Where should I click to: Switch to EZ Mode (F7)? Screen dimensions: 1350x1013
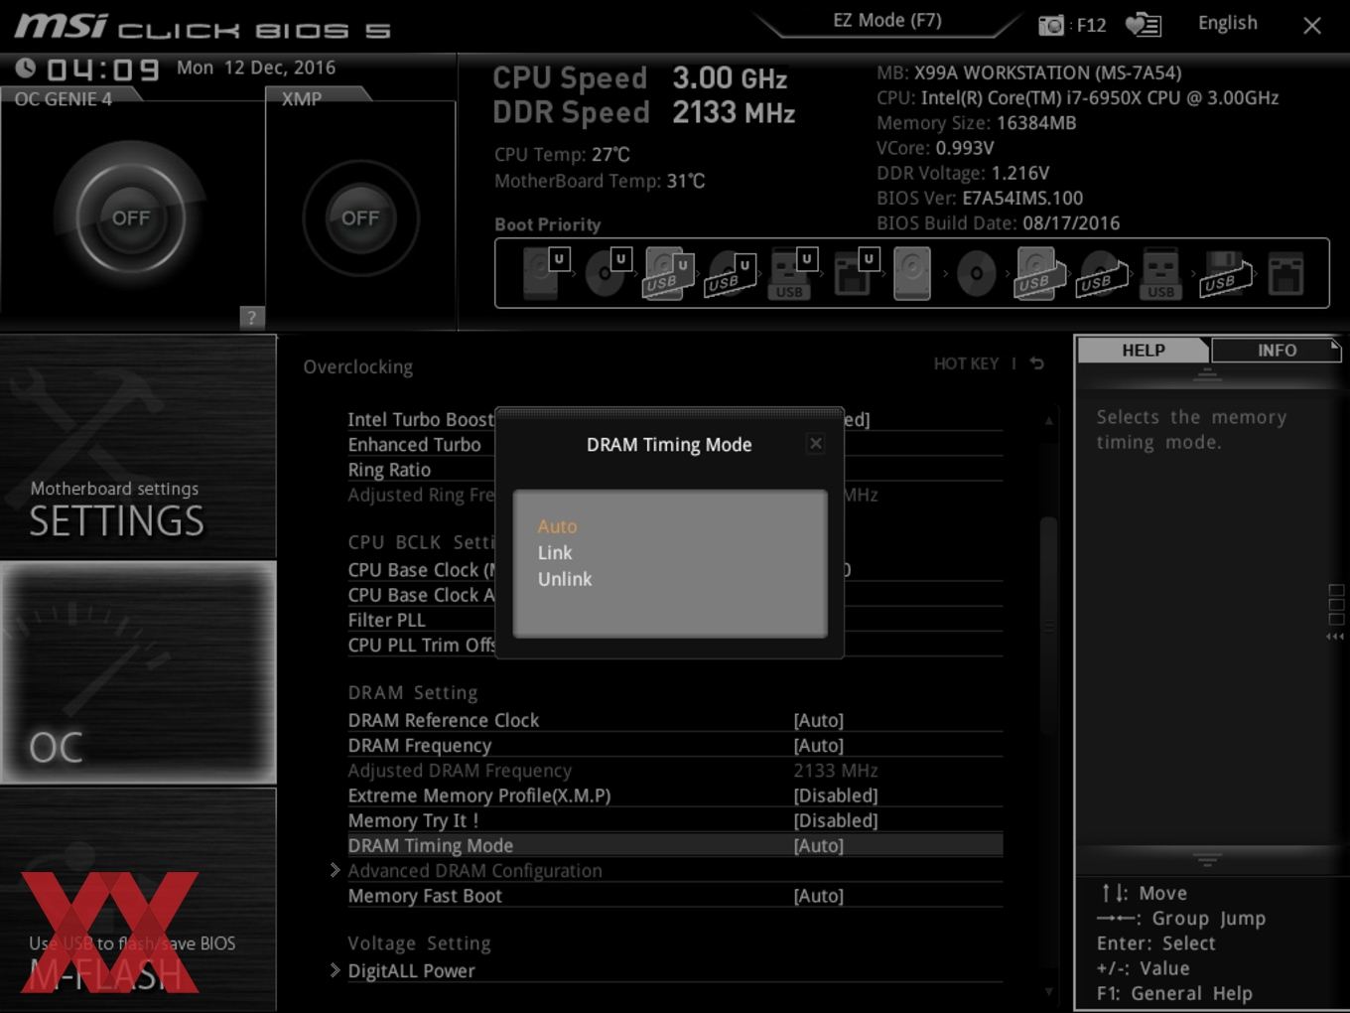(886, 21)
